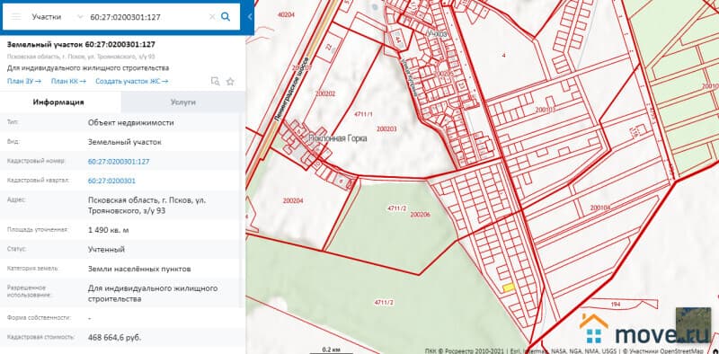719x354 pixels.
Task: Click quarter label 200203 on map
Action: [386, 128]
